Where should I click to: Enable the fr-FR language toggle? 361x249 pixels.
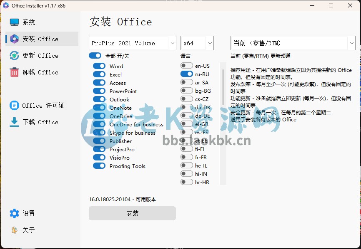187,157
